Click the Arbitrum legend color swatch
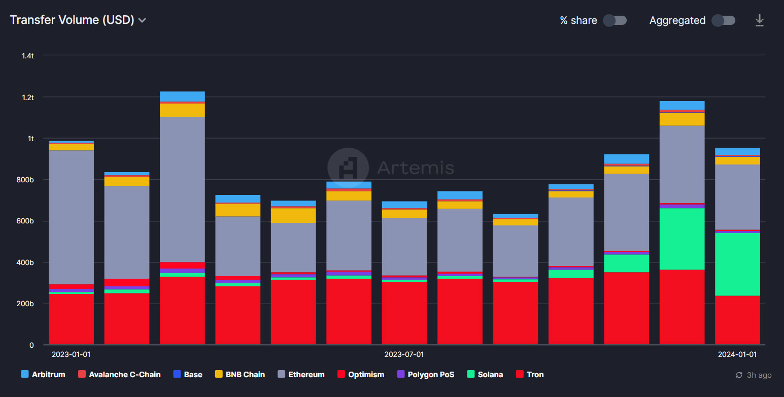 click(25, 375)
